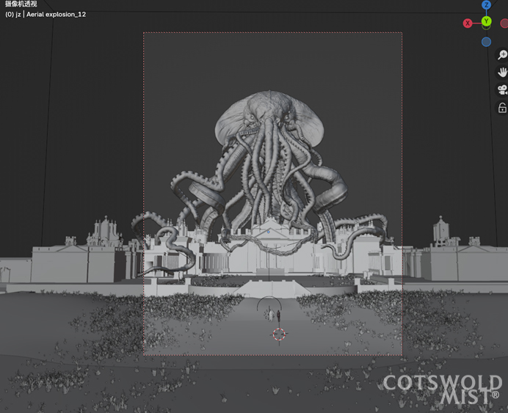Click the green Y axis gizmo handle

tap(486, 21)
